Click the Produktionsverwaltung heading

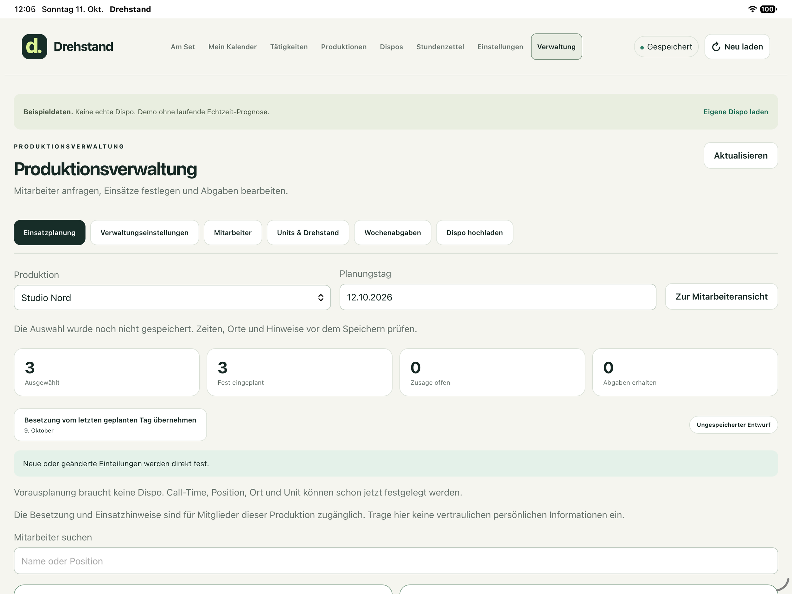(105, 169)
